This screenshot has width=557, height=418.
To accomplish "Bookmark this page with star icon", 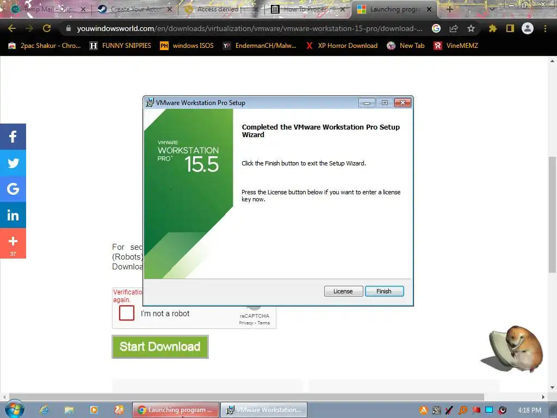I will [471, 28].
